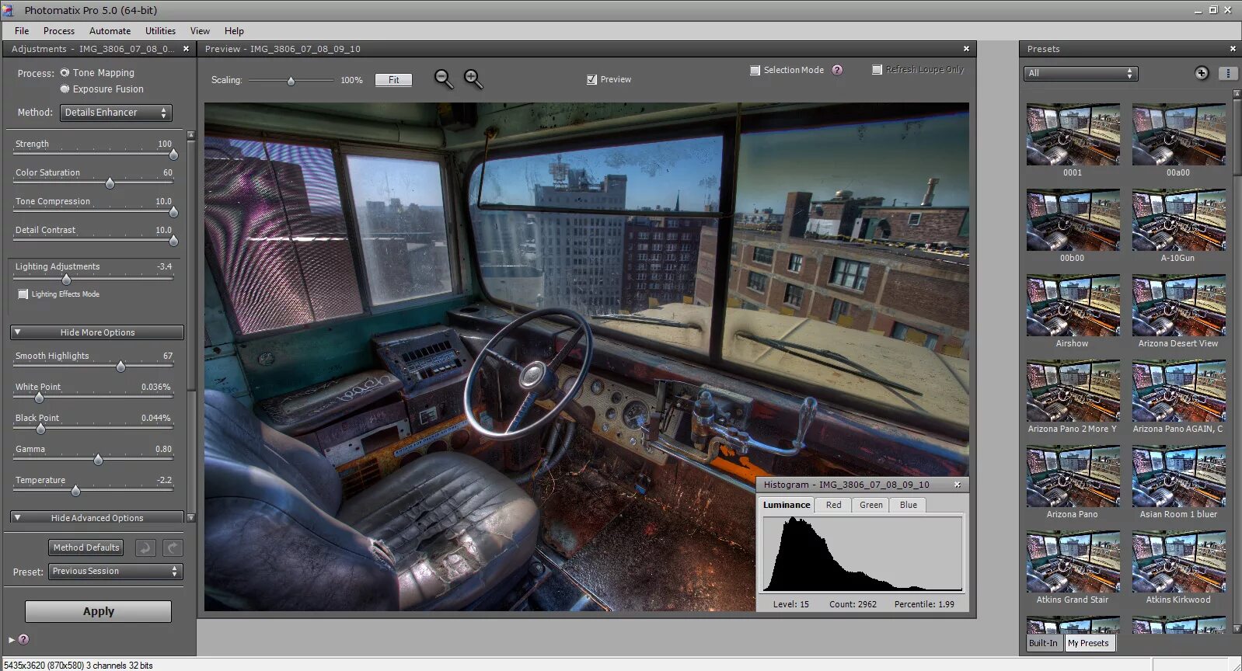Switch to the Blue histogram tab
This screenshot has height=671, width=1242.
pos(908,505)
